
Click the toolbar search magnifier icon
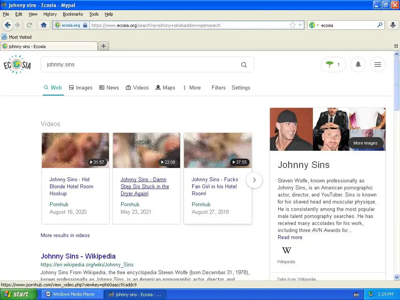tap(380, 25)
